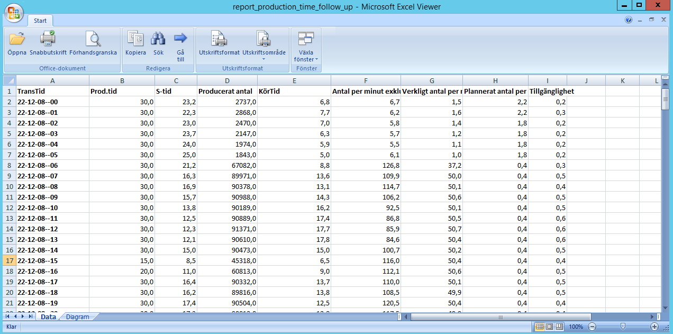Open Utskriftsformat page setup

[x=219, y=39]
